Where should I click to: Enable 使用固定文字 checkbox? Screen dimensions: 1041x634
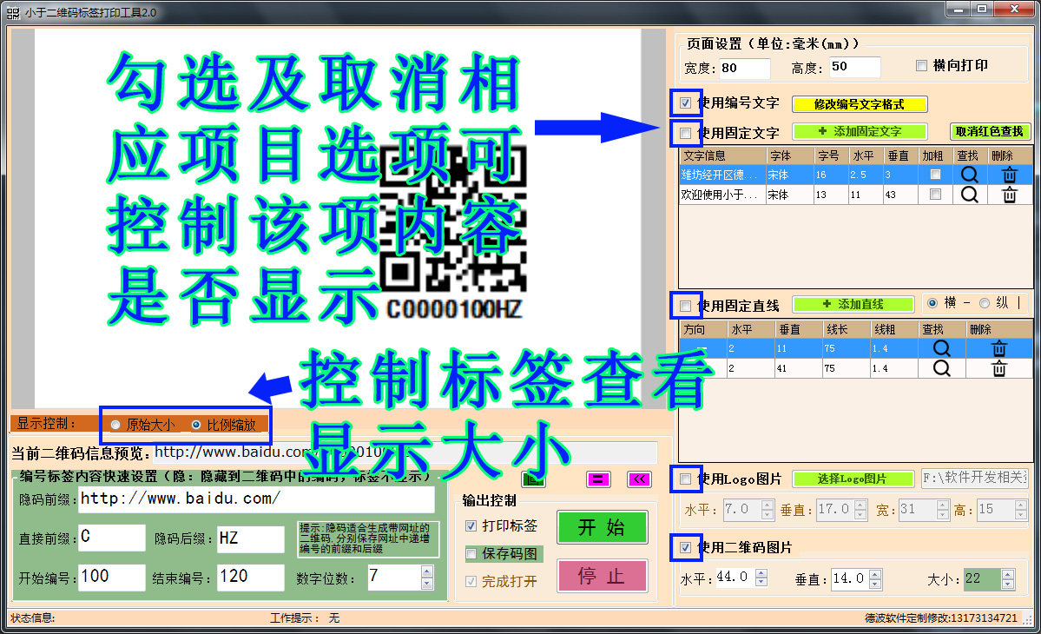coord(685,134)
